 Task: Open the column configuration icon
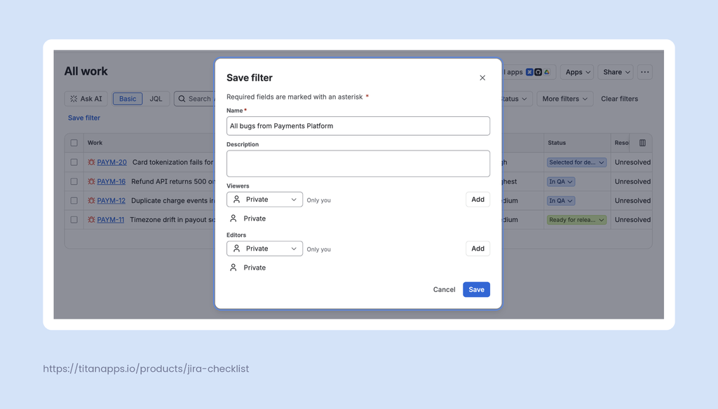click(642, 143)
